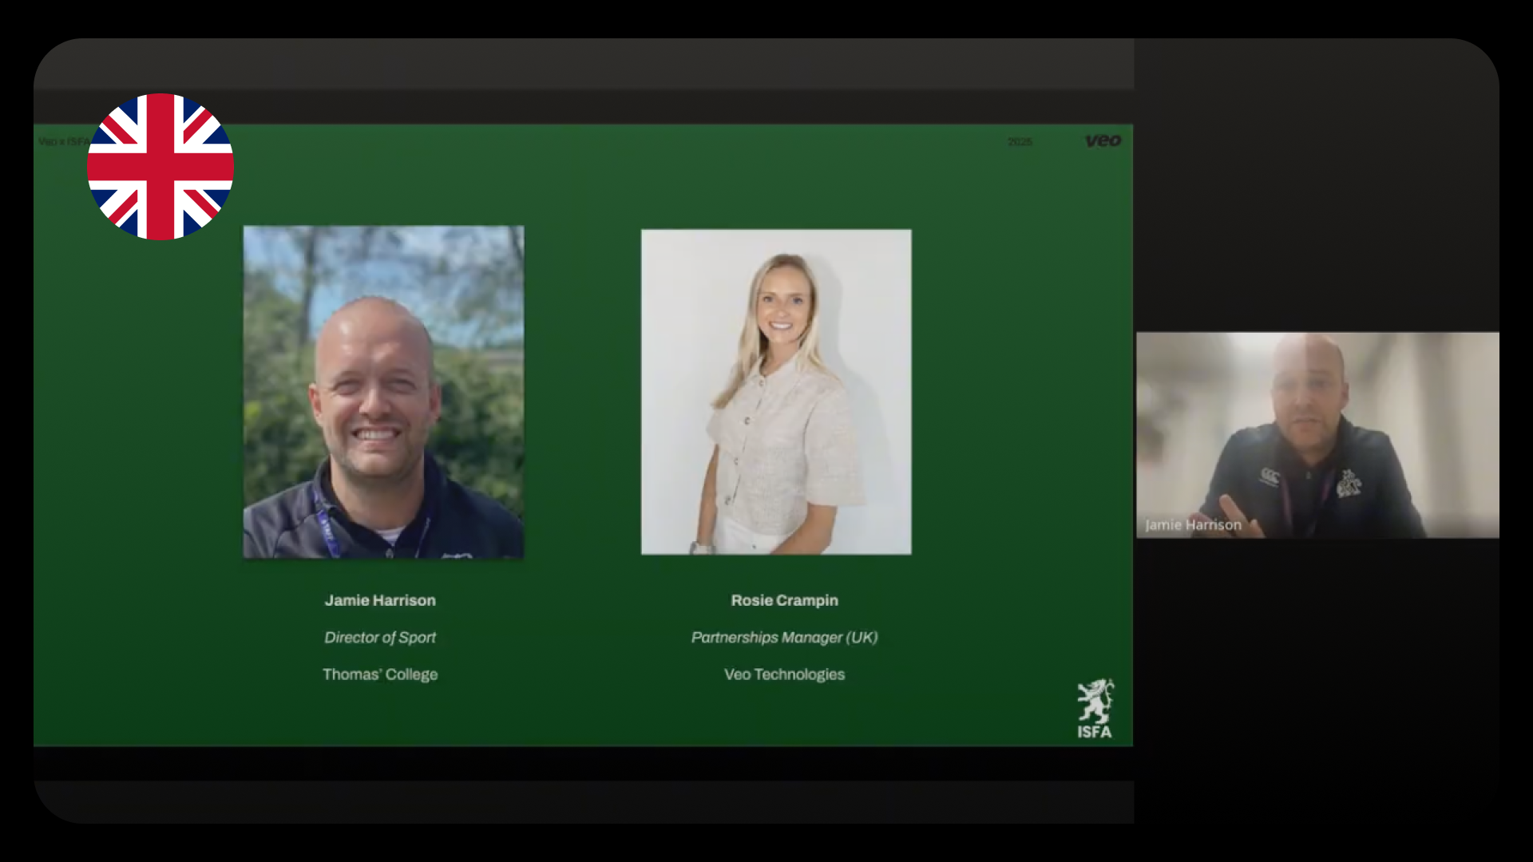Click the Veo x ISFA header text
Viewport: 1533px width, 862px height.
coord(64,142)
